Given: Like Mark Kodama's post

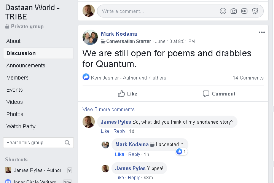Looking at the screenshot, I should click(127, 94).
